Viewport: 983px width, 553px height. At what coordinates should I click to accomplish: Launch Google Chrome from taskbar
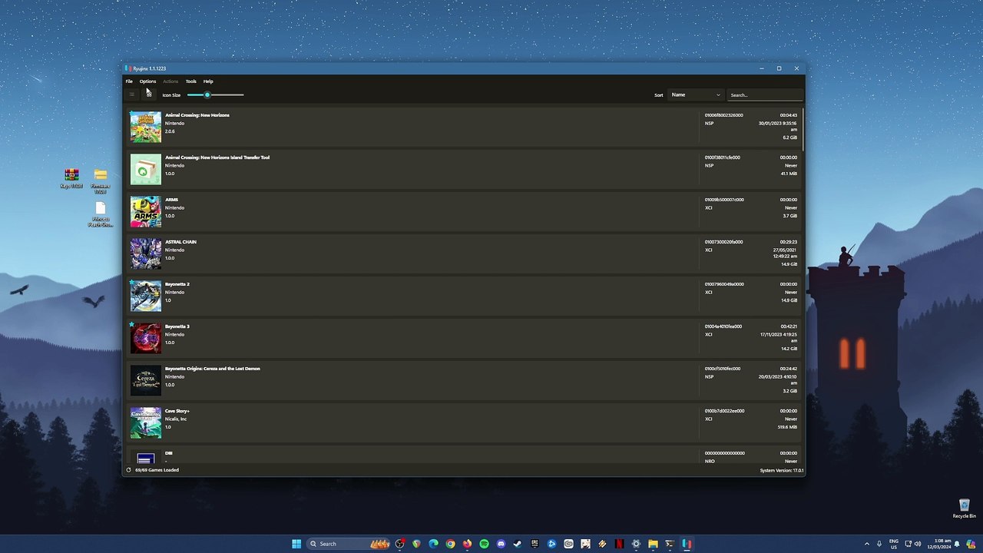[x=451, y=544]
